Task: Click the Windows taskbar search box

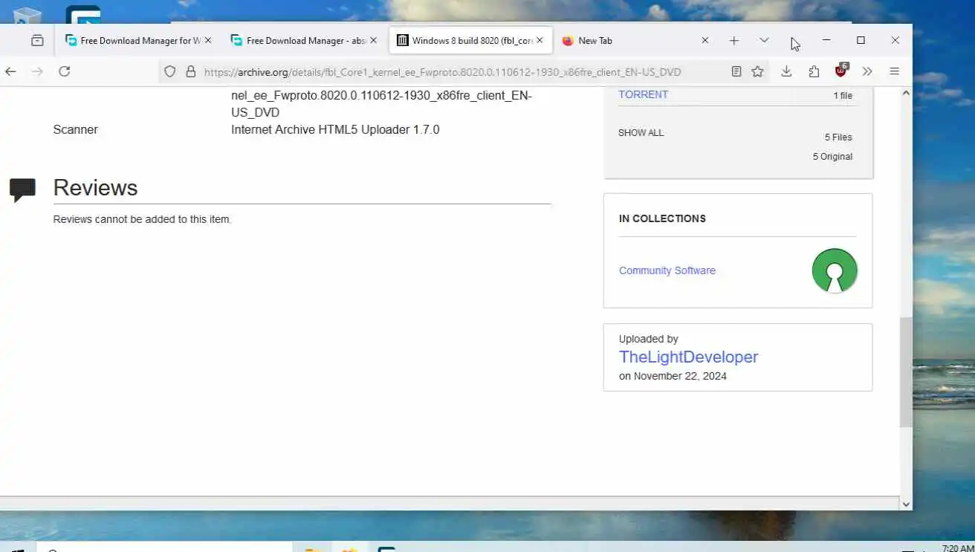Action: click(x=165, y=548)
